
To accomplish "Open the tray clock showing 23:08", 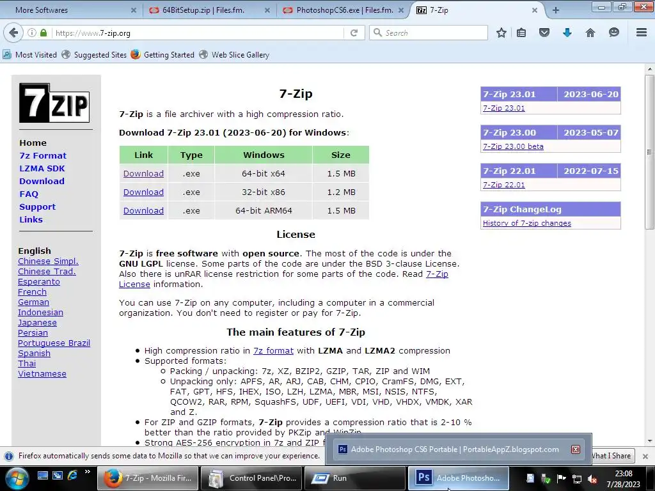I will 623,479.
